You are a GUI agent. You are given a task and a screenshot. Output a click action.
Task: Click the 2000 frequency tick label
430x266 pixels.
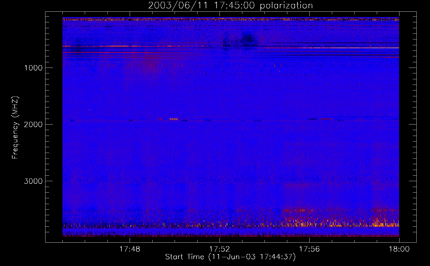(33, 124)
